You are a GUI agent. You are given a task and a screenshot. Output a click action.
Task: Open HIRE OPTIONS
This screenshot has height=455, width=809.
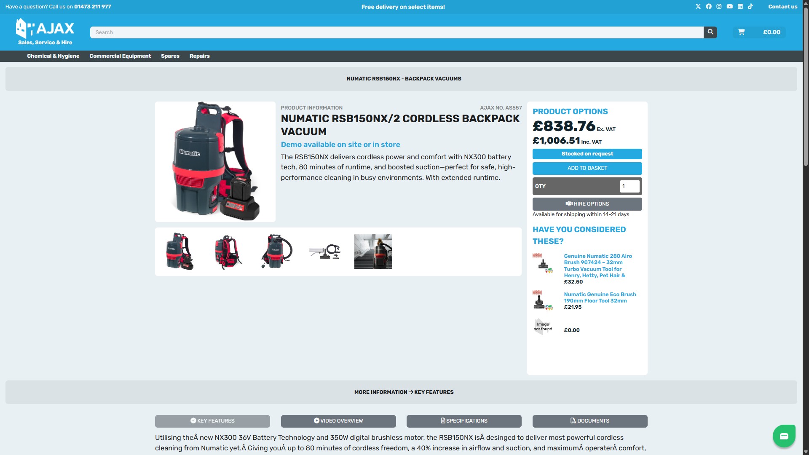tap(587, 204)
